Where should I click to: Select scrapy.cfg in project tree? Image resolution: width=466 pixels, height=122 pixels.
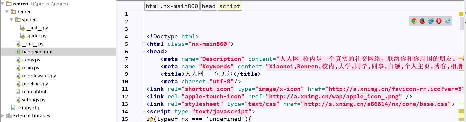28,108
